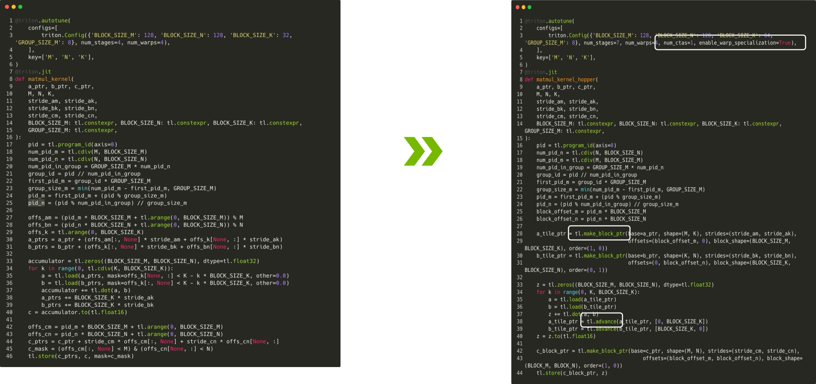Click the green maximize dot on left code window

20,7
